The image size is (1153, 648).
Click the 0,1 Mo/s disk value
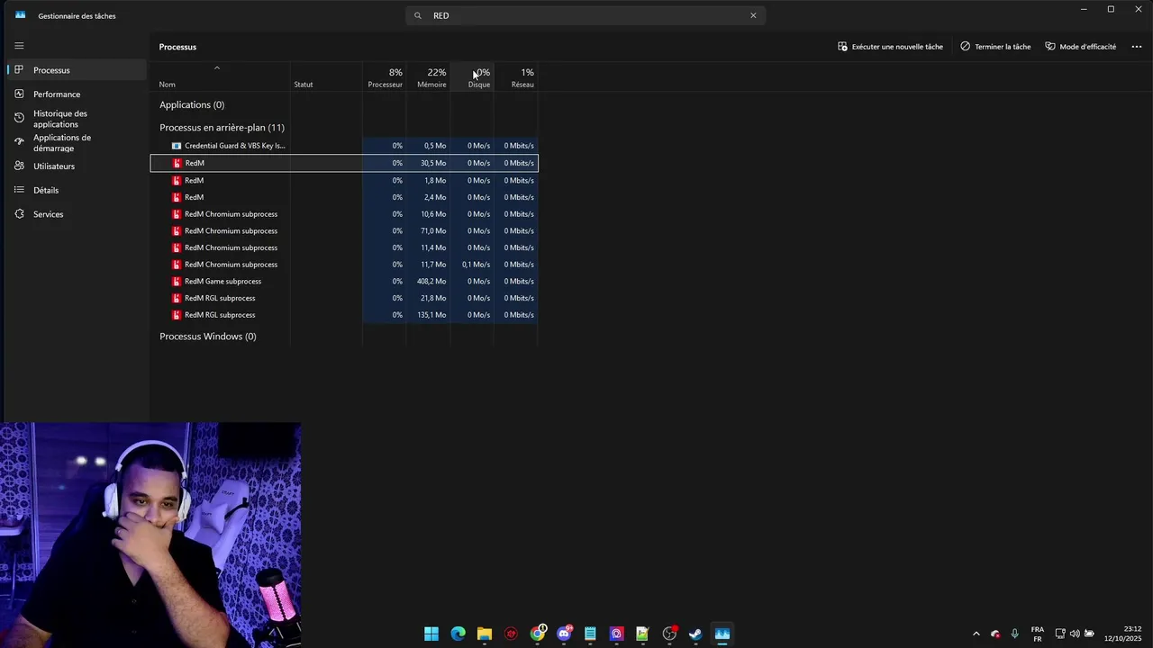(477, 265)
